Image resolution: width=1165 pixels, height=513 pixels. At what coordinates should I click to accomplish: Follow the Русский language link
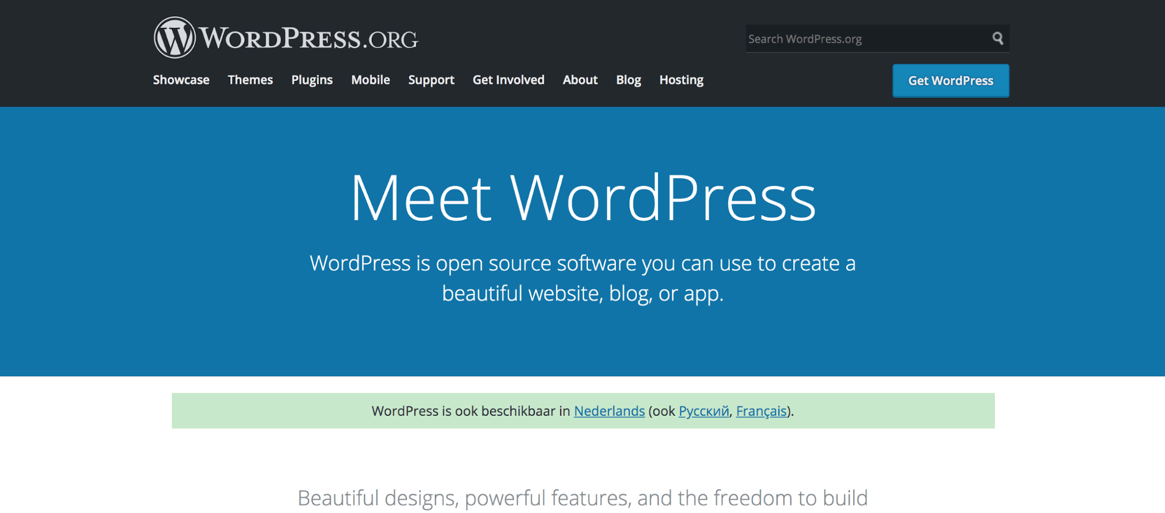pos(704,411)
